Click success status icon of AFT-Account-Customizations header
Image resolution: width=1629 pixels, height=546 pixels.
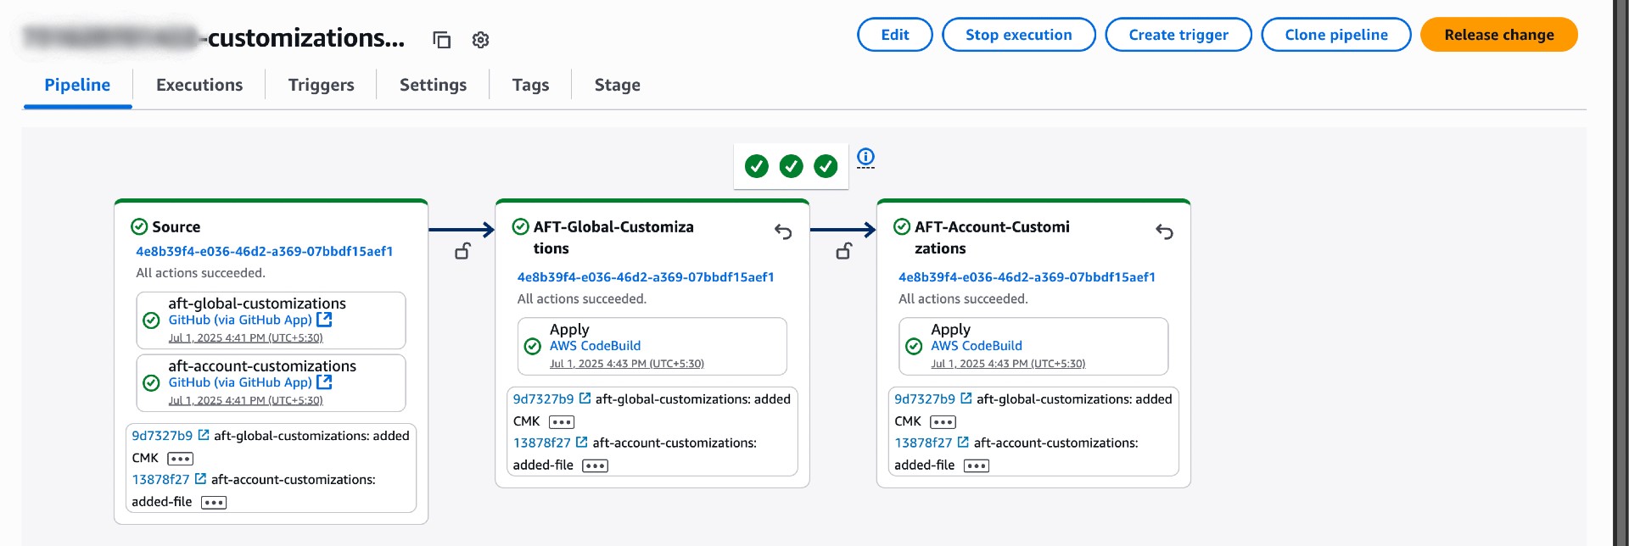pos(902,226)
